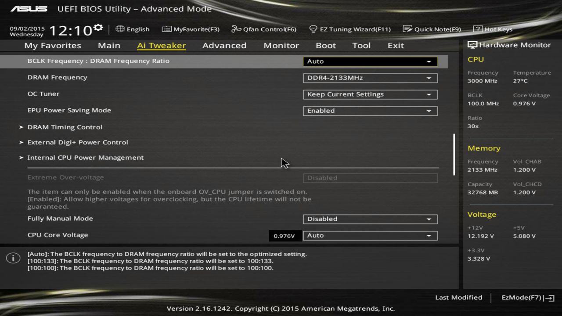Image resolution: width=562 pixels, height=316 pixels.
Task: Click the Qfan Control fan icon
Action: 236,29
